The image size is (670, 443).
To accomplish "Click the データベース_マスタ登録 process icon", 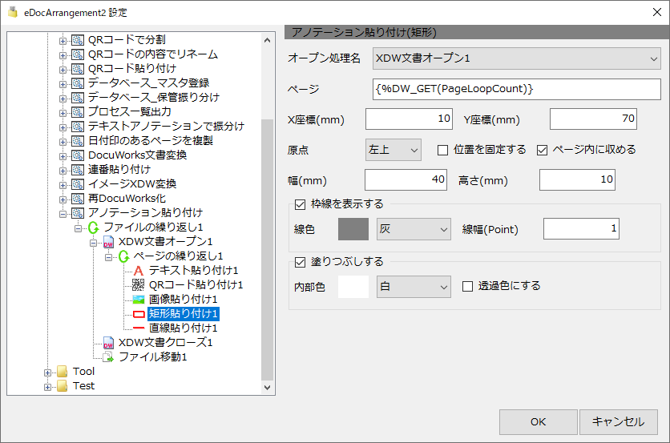I will click(x=78, y=83).
